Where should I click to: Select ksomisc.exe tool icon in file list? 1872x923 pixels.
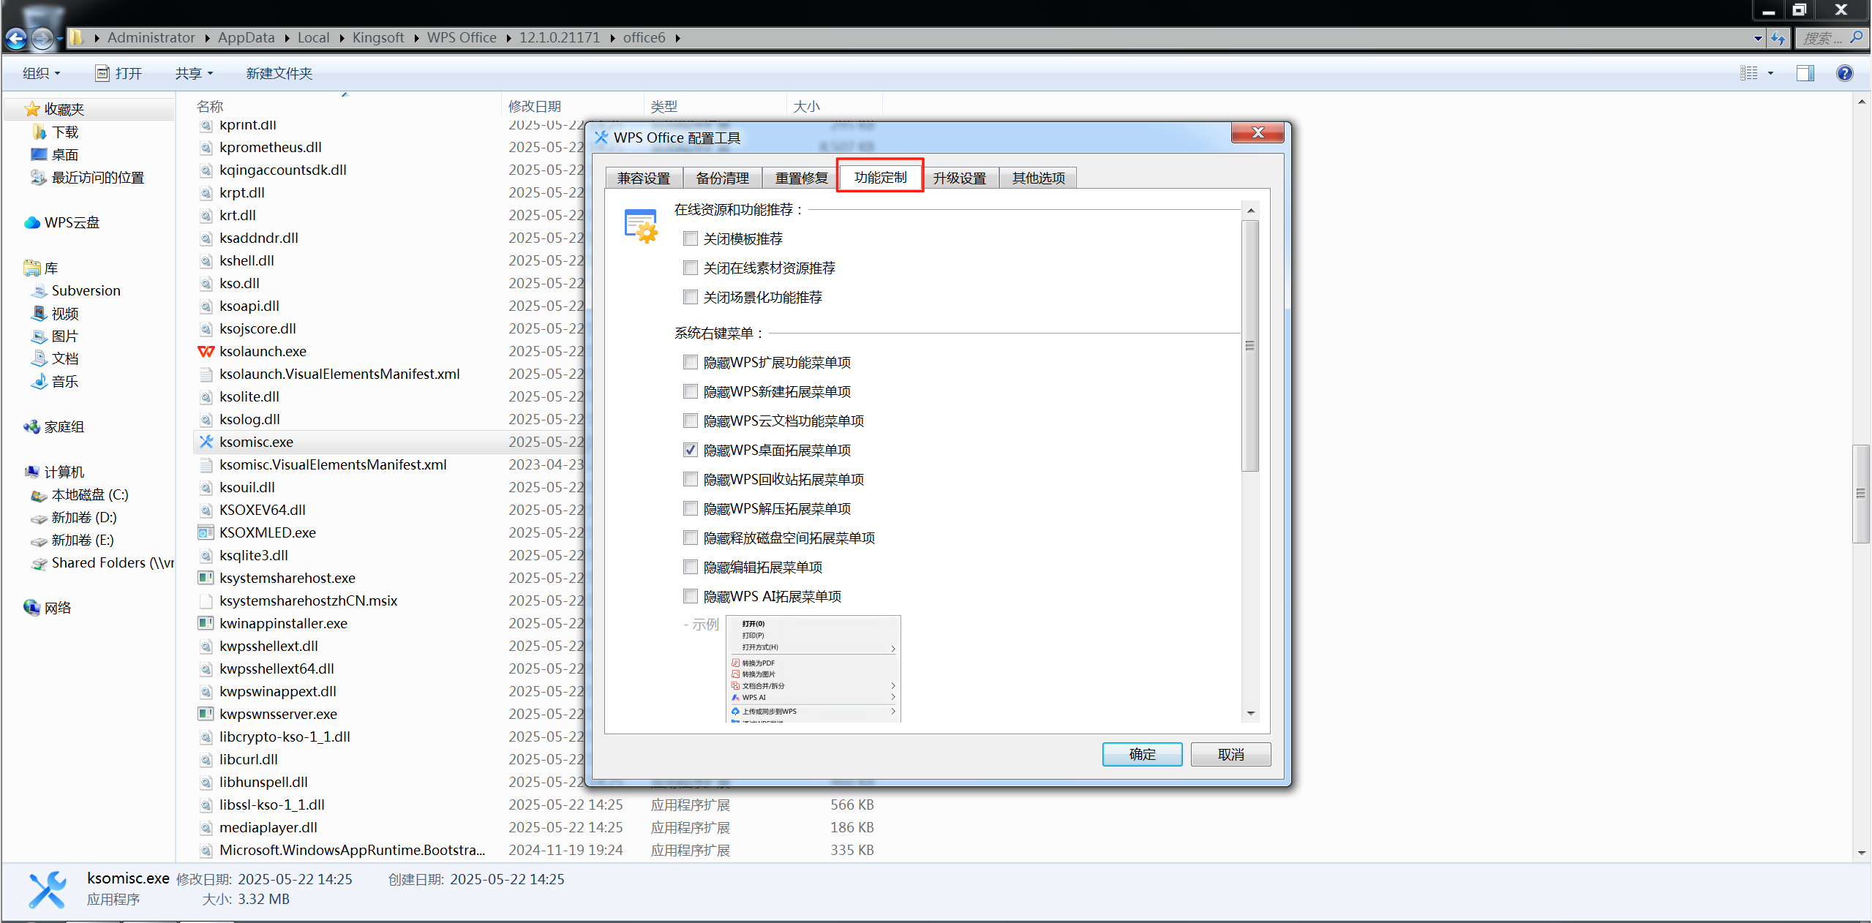(x=206, y=442)
